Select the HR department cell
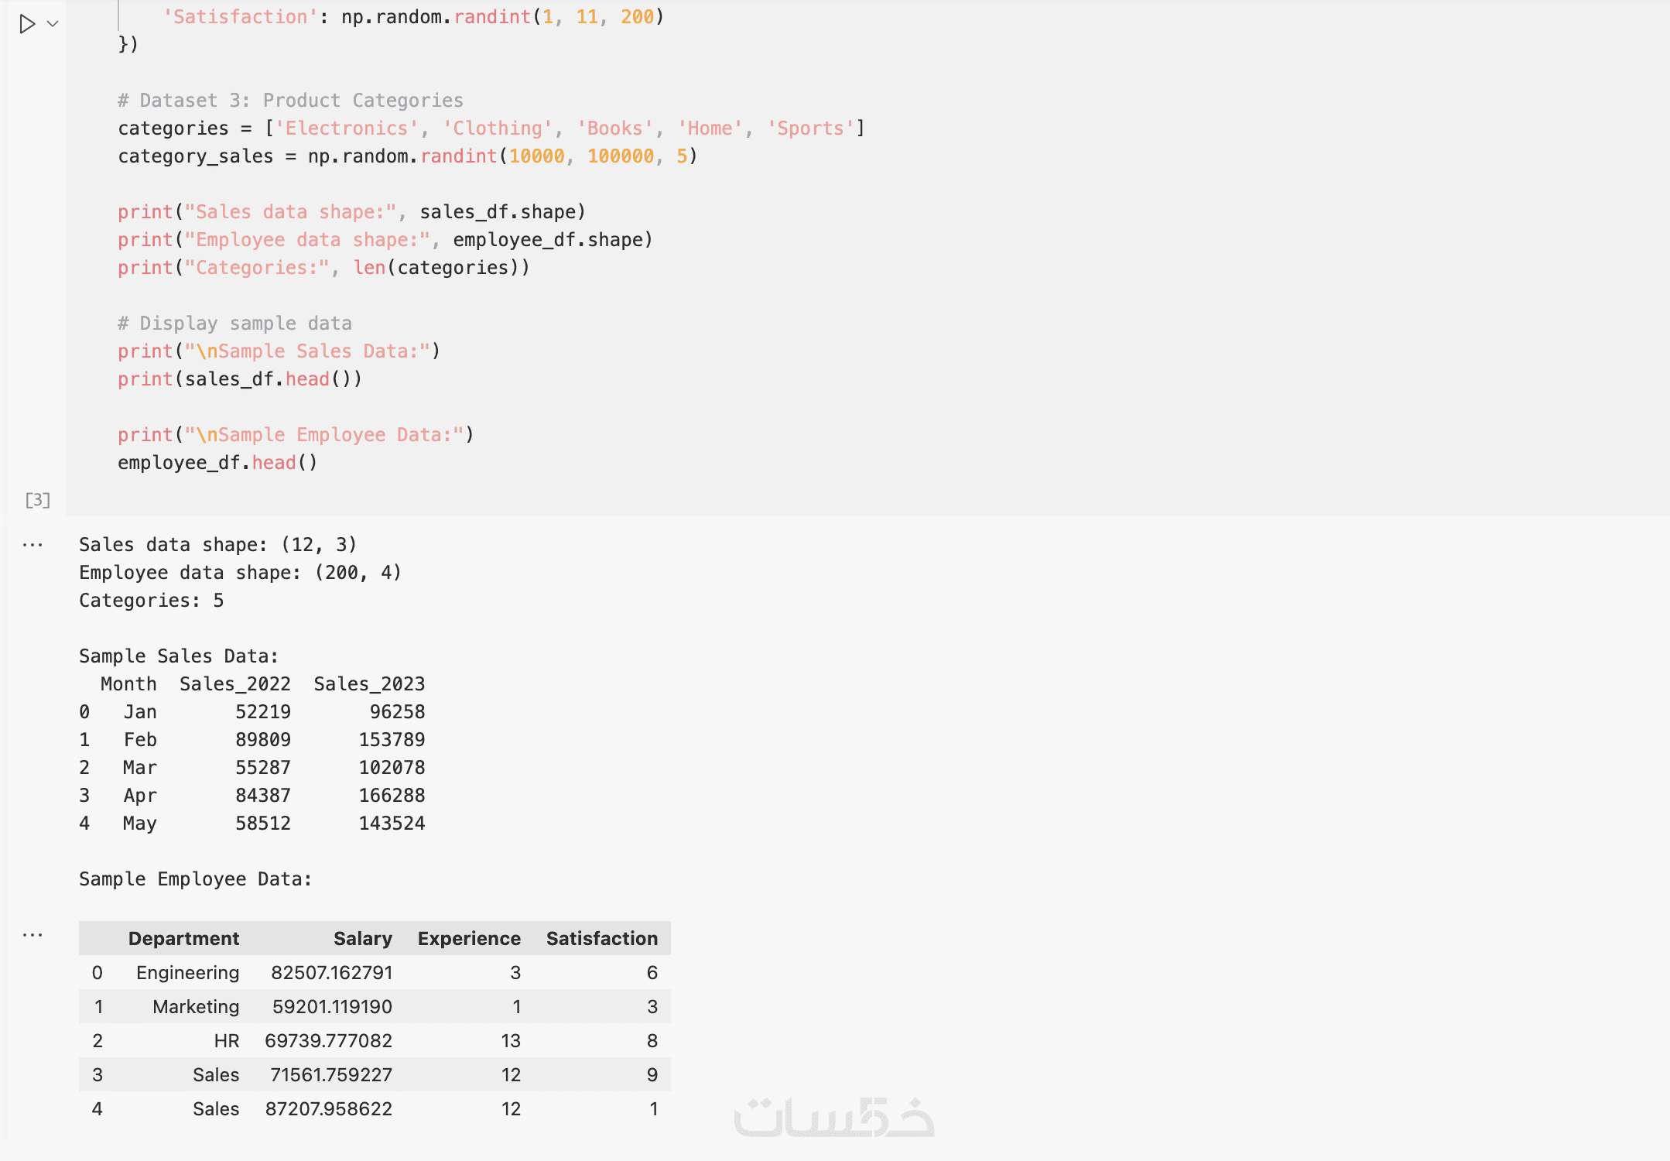Viewport: 1670px width, 1161px height. (226, 1041)
